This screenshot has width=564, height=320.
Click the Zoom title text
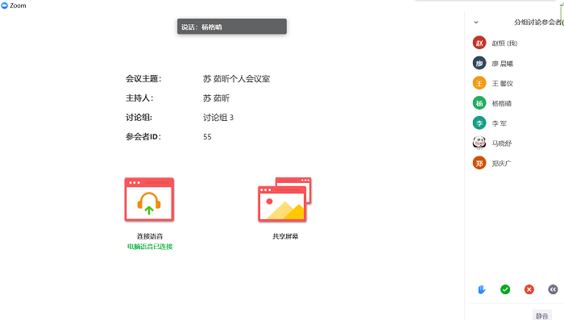tap(18, 6)
